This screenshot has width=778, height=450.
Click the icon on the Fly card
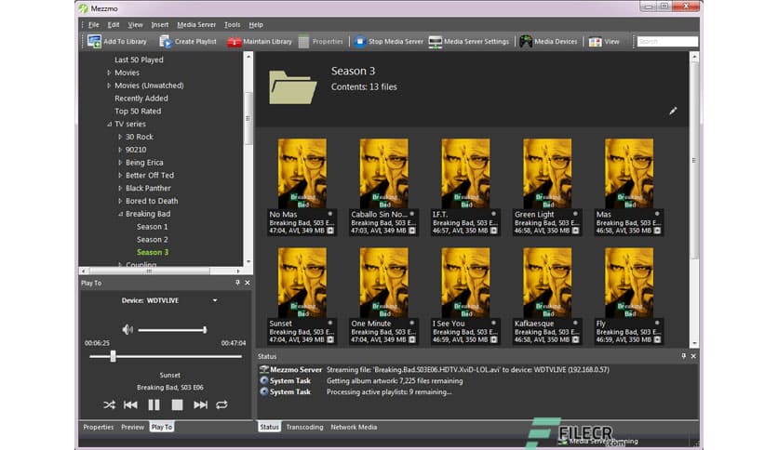657,339
